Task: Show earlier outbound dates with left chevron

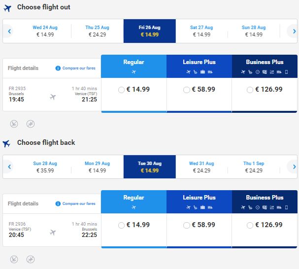Action: 9,31
